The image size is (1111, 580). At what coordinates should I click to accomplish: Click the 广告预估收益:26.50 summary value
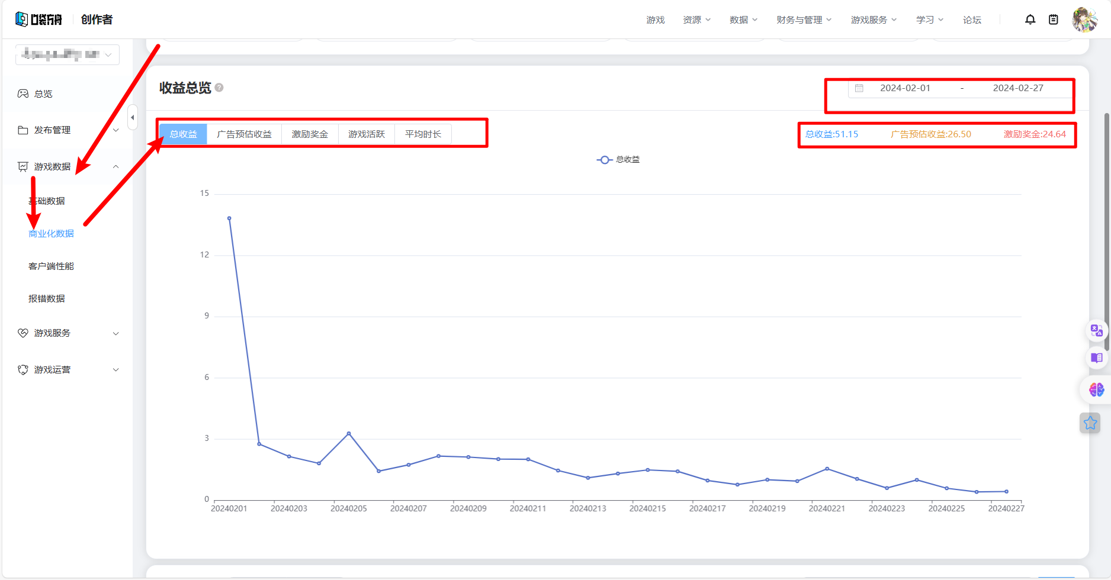click(931, 134)
